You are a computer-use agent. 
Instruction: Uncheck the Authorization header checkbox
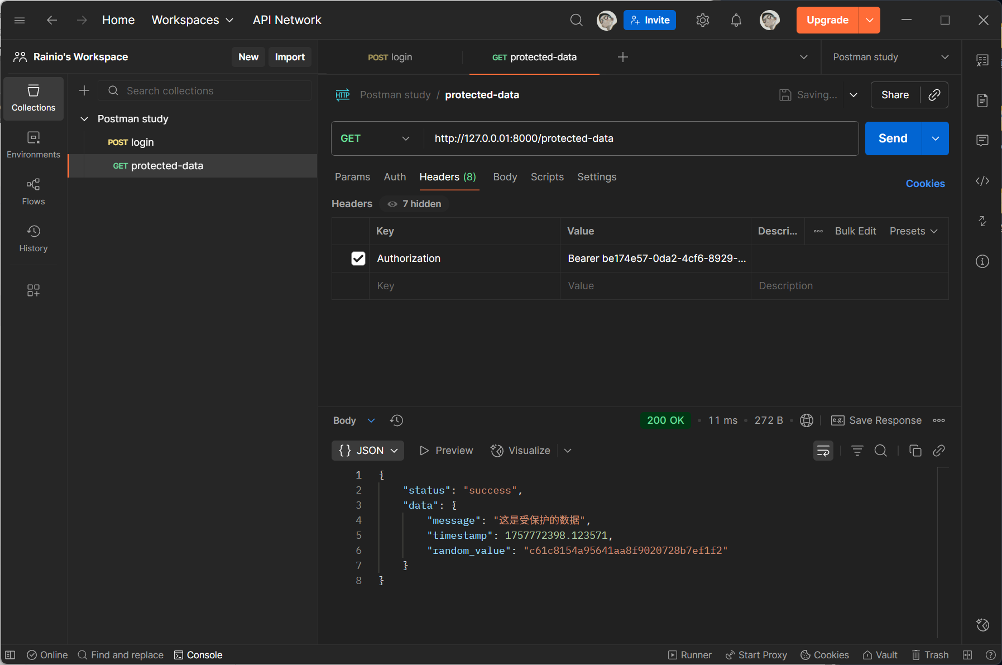pos(358,259)
